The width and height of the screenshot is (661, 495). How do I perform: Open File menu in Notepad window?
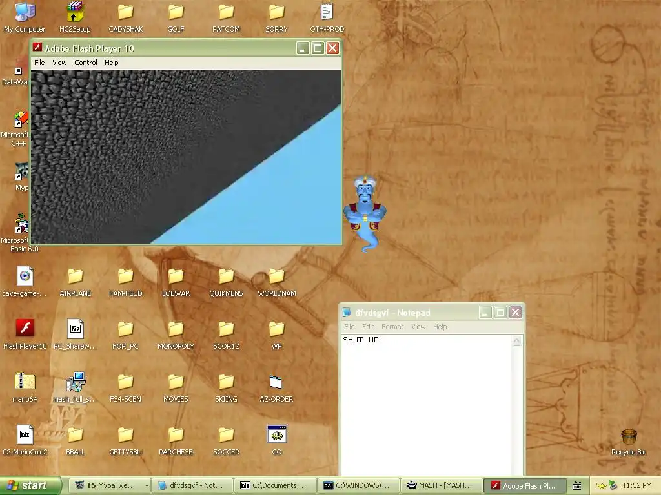(x=349, y=327)
